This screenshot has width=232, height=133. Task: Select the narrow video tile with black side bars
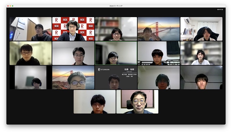click(x=30, y=77)
